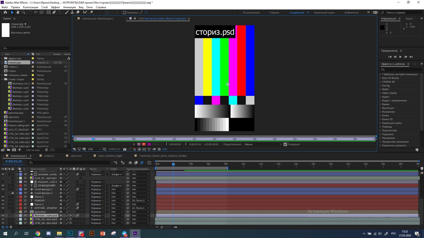Switch to the сториз 2 timeline tab
Image resolution: width=424 pixels, height=238 pixels.
(x=49, y=156)
